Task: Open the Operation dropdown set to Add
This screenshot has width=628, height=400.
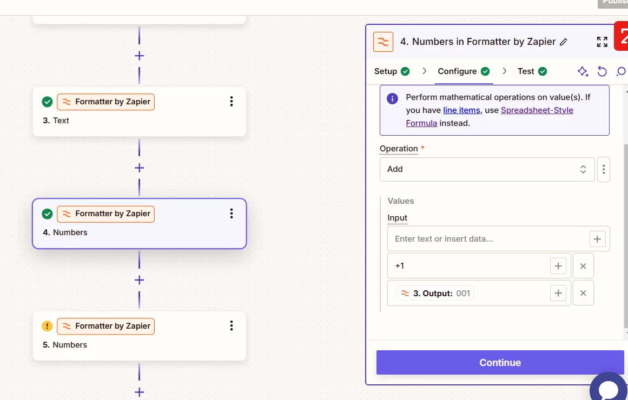Action: [487, 169]
